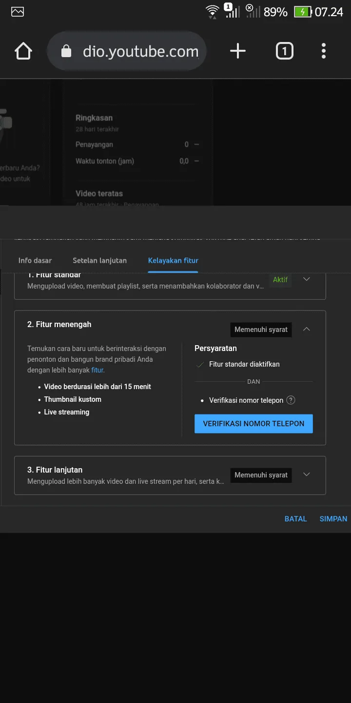Switch to Setelan lanjutan tab
The height and width of the screenshot is (703, 351).
click(x=100, y=261)
